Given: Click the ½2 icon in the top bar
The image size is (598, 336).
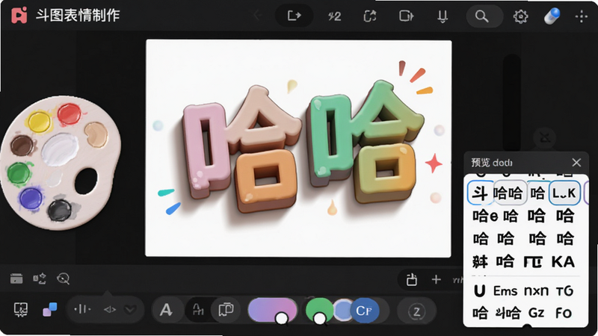Looking at the screenshot, I should [334, 16].
